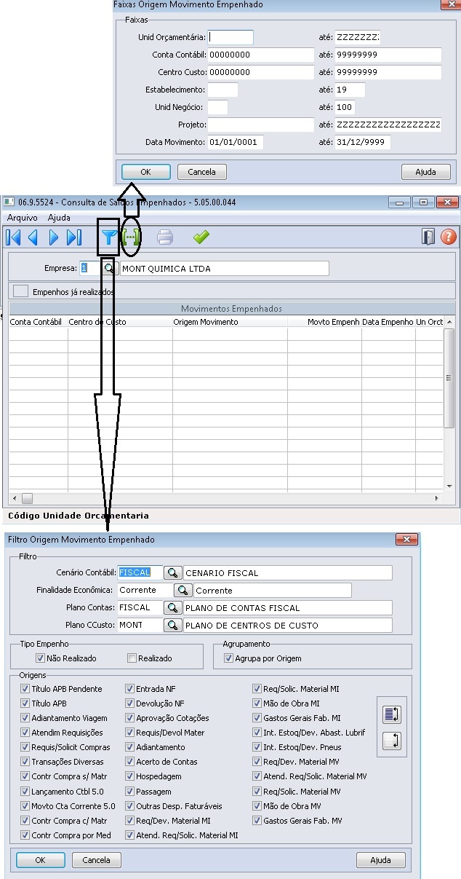Click Cancela in Filtro dialog

coord(97,860)
